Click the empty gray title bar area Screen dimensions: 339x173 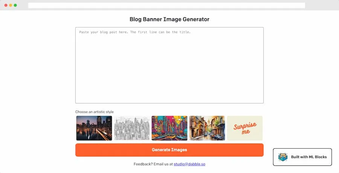(x=322, y=5)
